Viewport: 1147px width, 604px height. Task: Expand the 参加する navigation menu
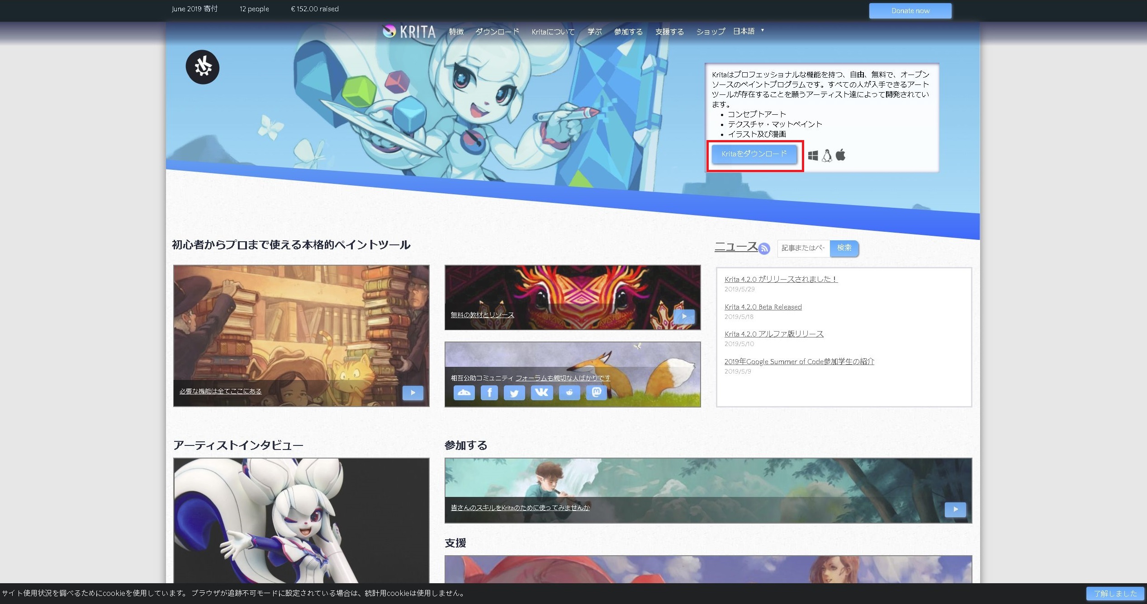pos(627,32)
